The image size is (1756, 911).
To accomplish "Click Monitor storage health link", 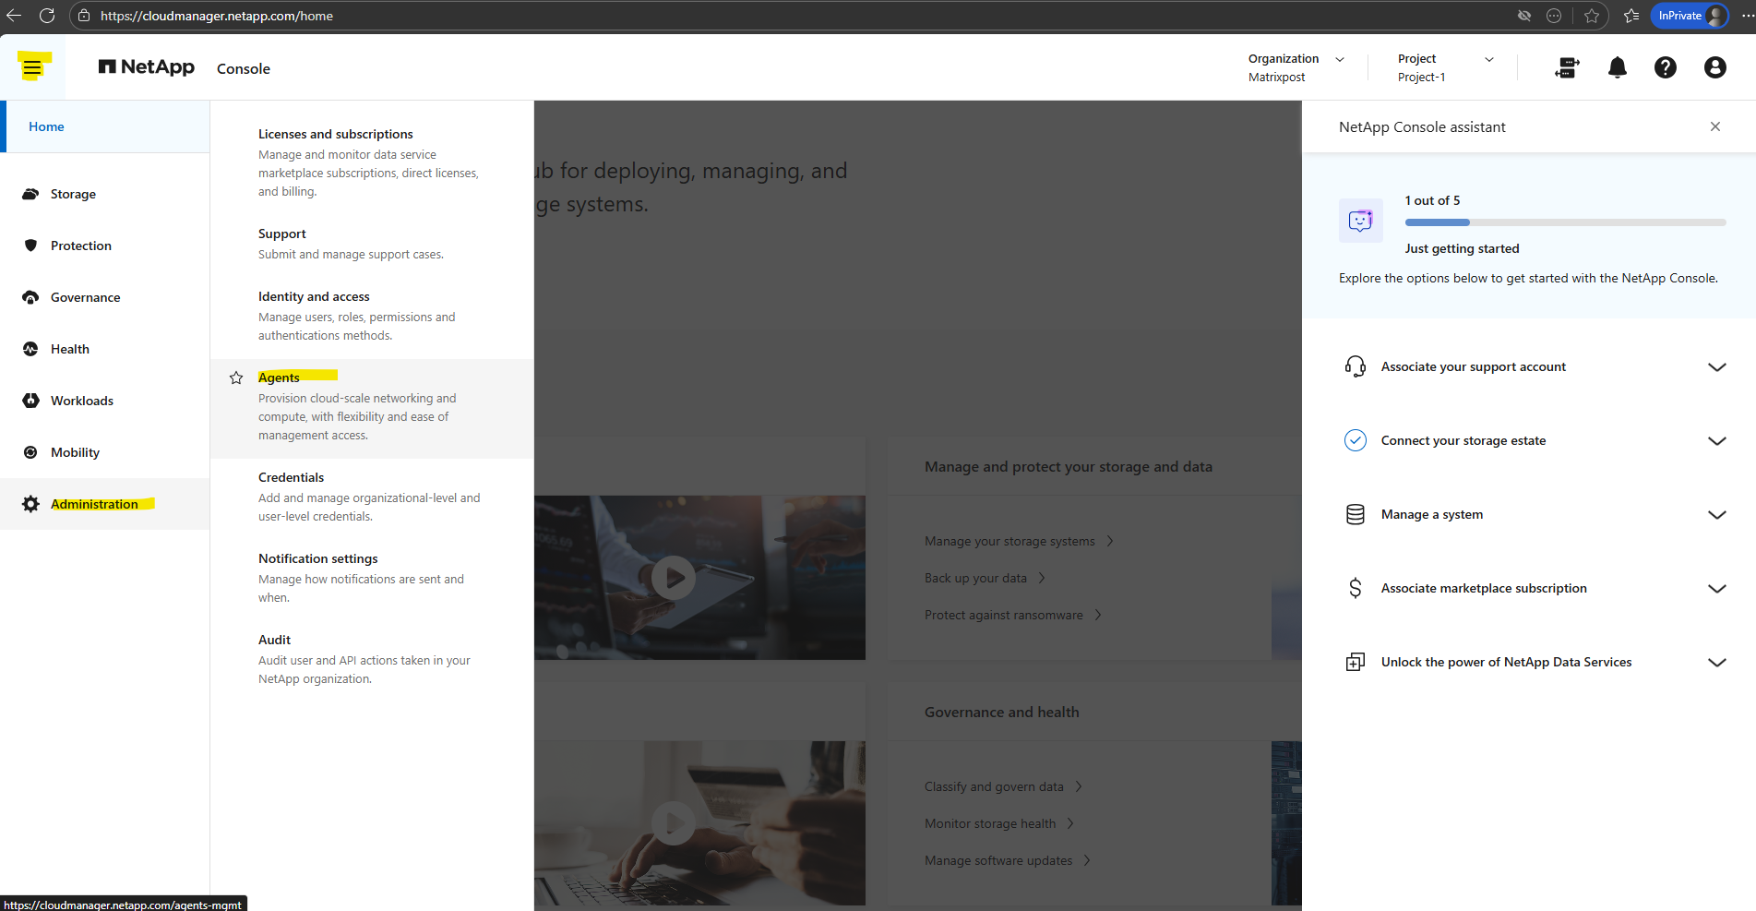I will tap(999, 823).
